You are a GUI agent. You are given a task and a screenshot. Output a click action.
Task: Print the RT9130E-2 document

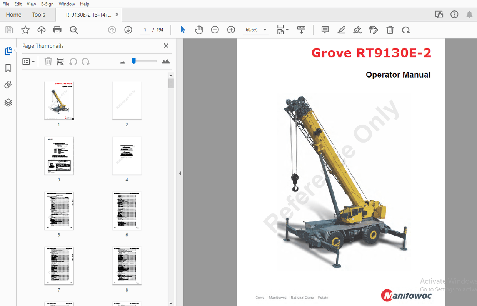point(57,30)
